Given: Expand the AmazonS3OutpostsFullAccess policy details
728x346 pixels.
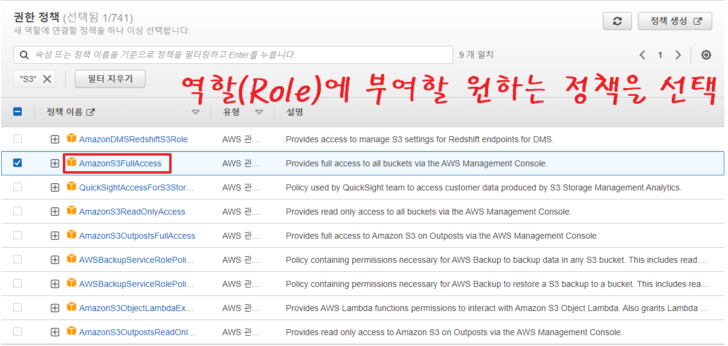Looking at the screenshot, I should point(55,236).
